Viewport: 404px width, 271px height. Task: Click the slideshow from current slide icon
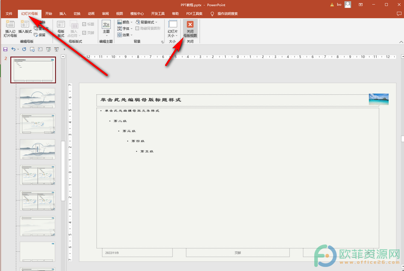(57, 49)
